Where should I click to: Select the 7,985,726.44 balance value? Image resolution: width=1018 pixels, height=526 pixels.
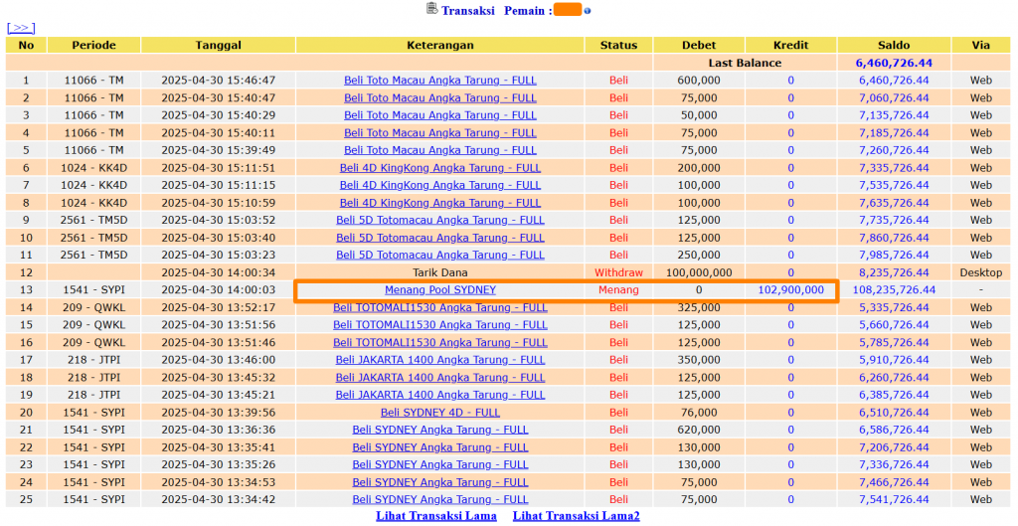tap(894, 255)
